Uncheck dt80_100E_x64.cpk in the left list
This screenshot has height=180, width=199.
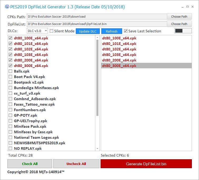[11, 38]
